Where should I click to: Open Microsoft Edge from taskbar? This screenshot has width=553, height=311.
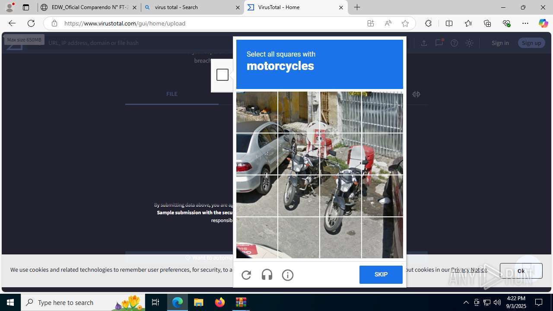[178, 302]
